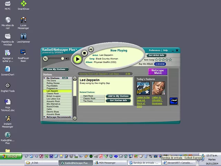Viewport: 221px width, 166px height.
Task: Open RealPlayer Basic desktop icon
Action: 23,52
